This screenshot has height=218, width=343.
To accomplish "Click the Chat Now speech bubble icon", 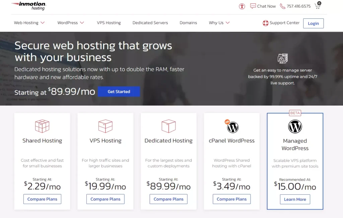I will (253, 6).
